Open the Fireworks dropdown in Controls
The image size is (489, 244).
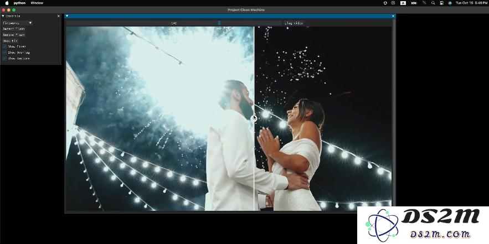coord(17,23)
